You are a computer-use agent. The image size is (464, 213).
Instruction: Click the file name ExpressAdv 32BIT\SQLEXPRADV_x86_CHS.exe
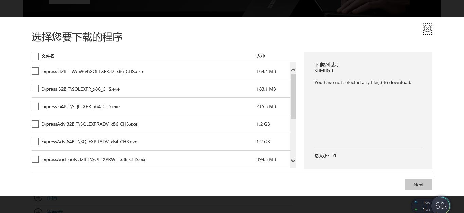pos(89,124)
